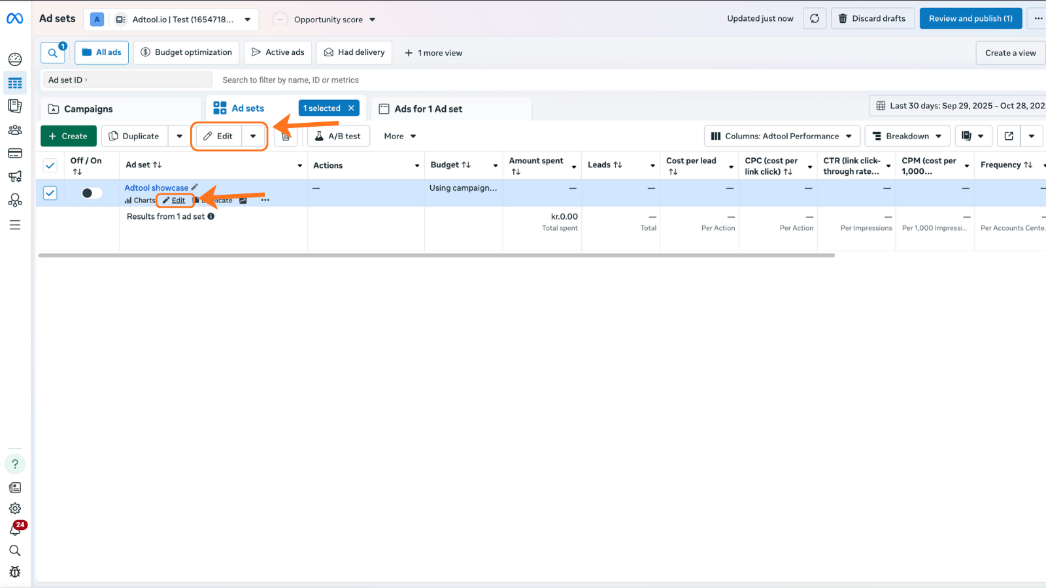Select the Budget optimization view

click(186, 52)
